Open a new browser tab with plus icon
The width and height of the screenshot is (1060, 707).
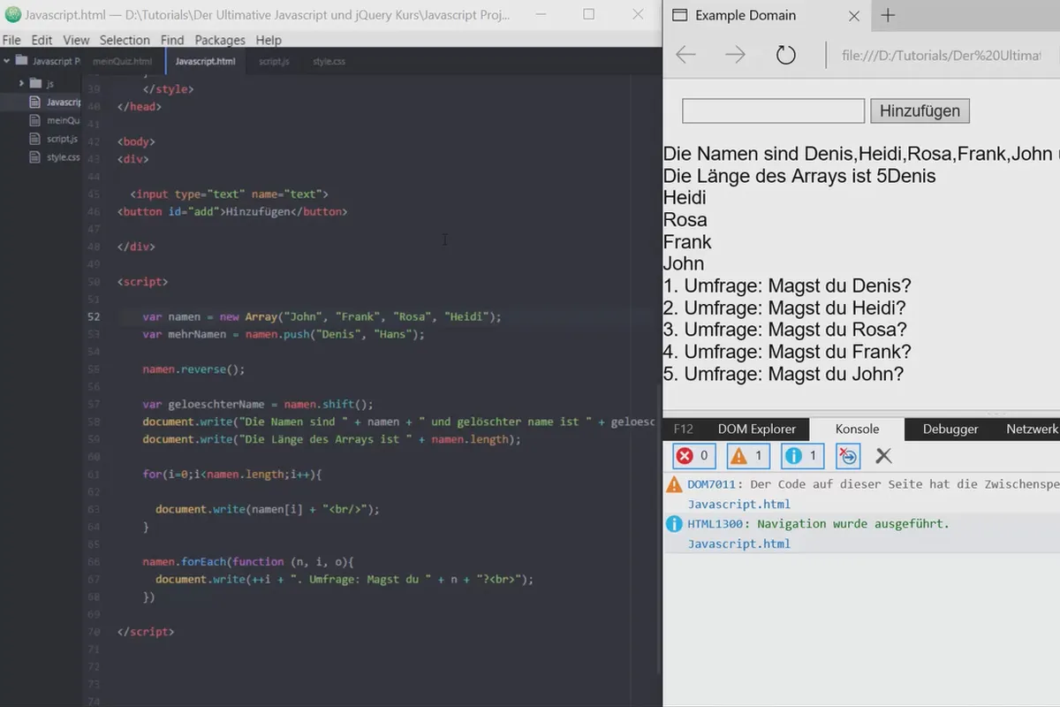(889, 15)
